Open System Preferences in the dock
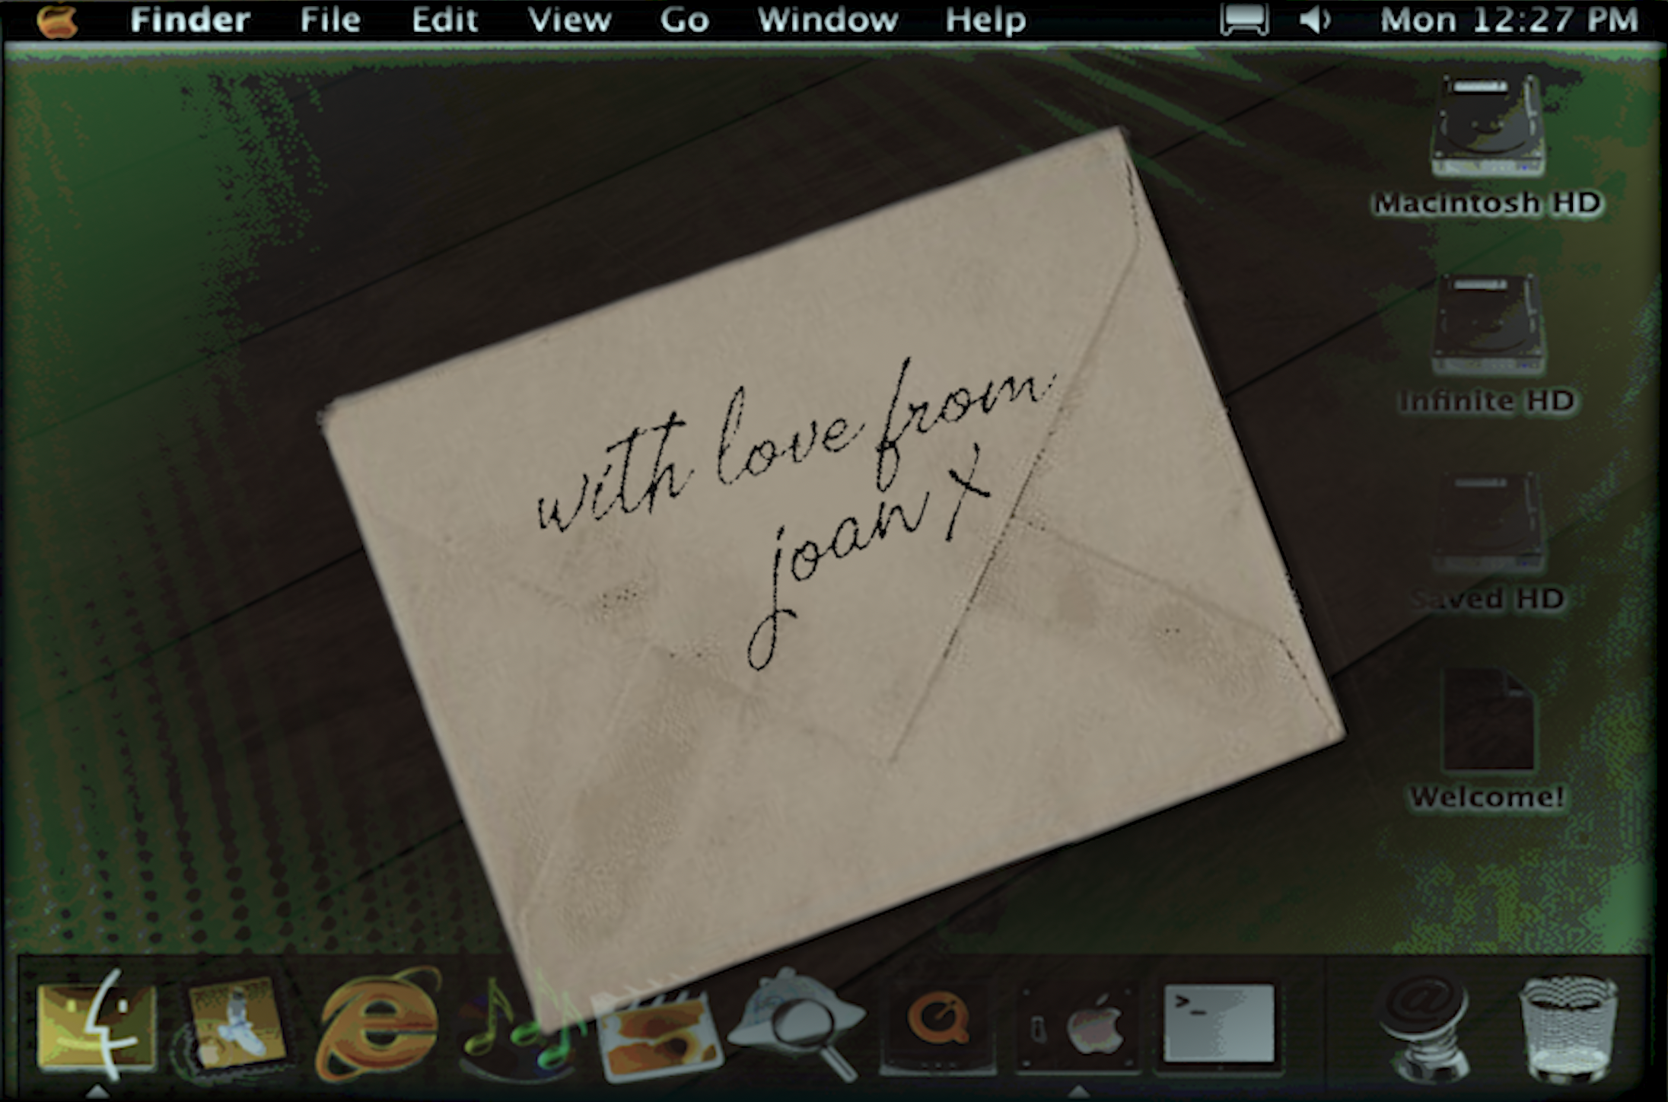 (x=1079, y=1027)
